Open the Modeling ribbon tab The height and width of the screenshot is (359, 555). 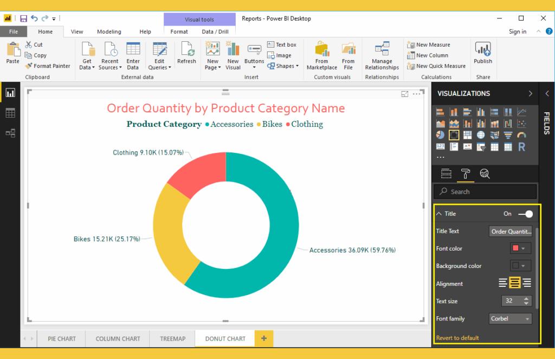click(109, 31)
